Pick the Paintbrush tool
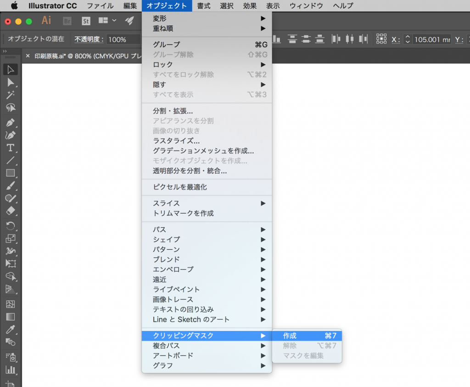The height and width of the screenshot is (387, 470). tap(11, 185)
